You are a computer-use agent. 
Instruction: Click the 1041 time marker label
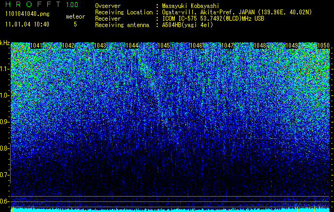tap(36, 46)
